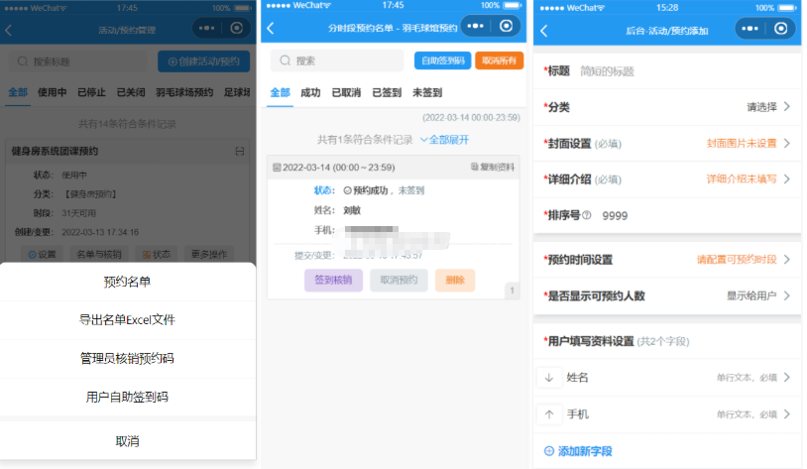
Task: Switch to the 未签到 tab
Action: pos(427,92)
